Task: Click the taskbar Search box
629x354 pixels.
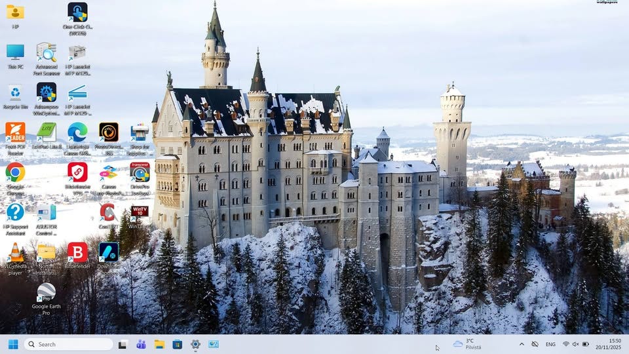Action: (69, 344)
